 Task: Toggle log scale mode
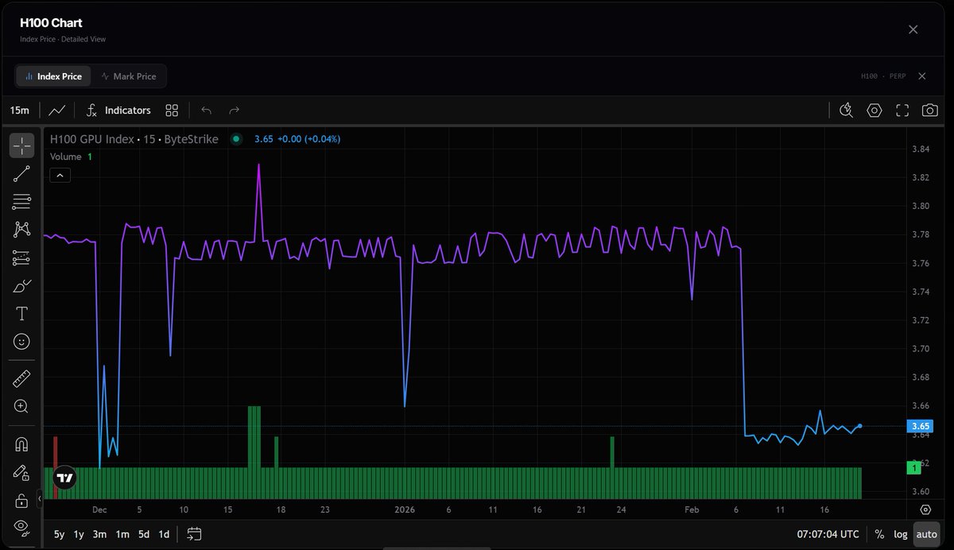click(x=900, y=534)
